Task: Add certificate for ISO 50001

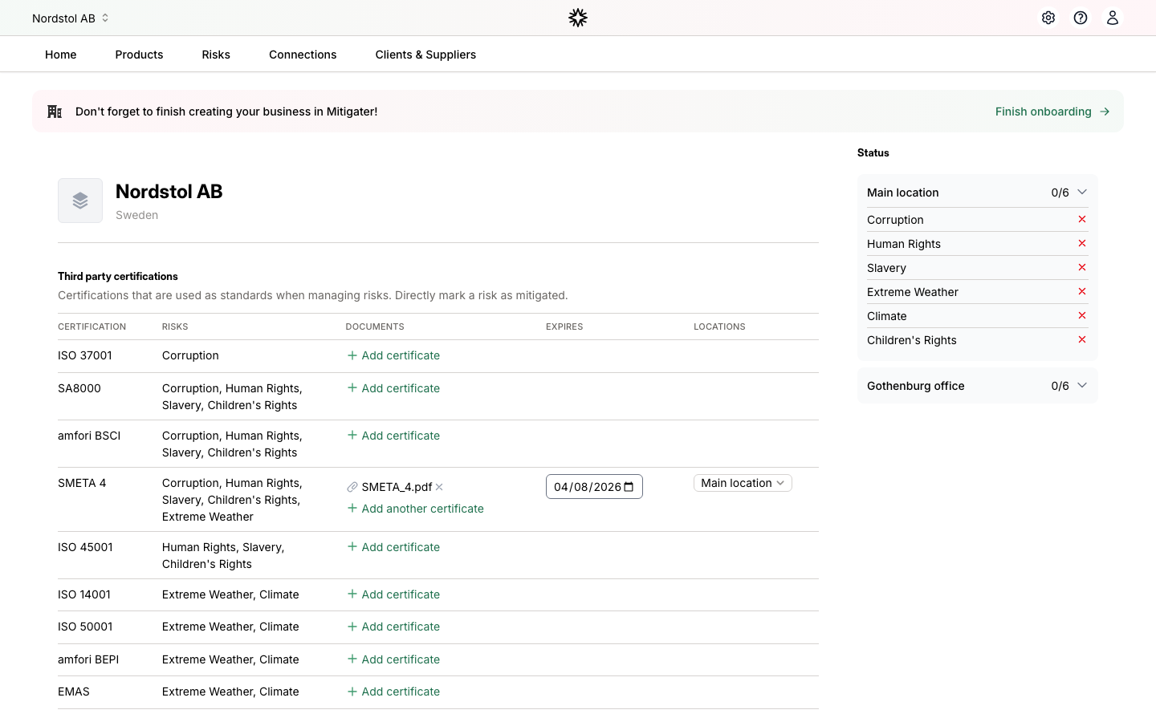Action: [x=393, y=627]
